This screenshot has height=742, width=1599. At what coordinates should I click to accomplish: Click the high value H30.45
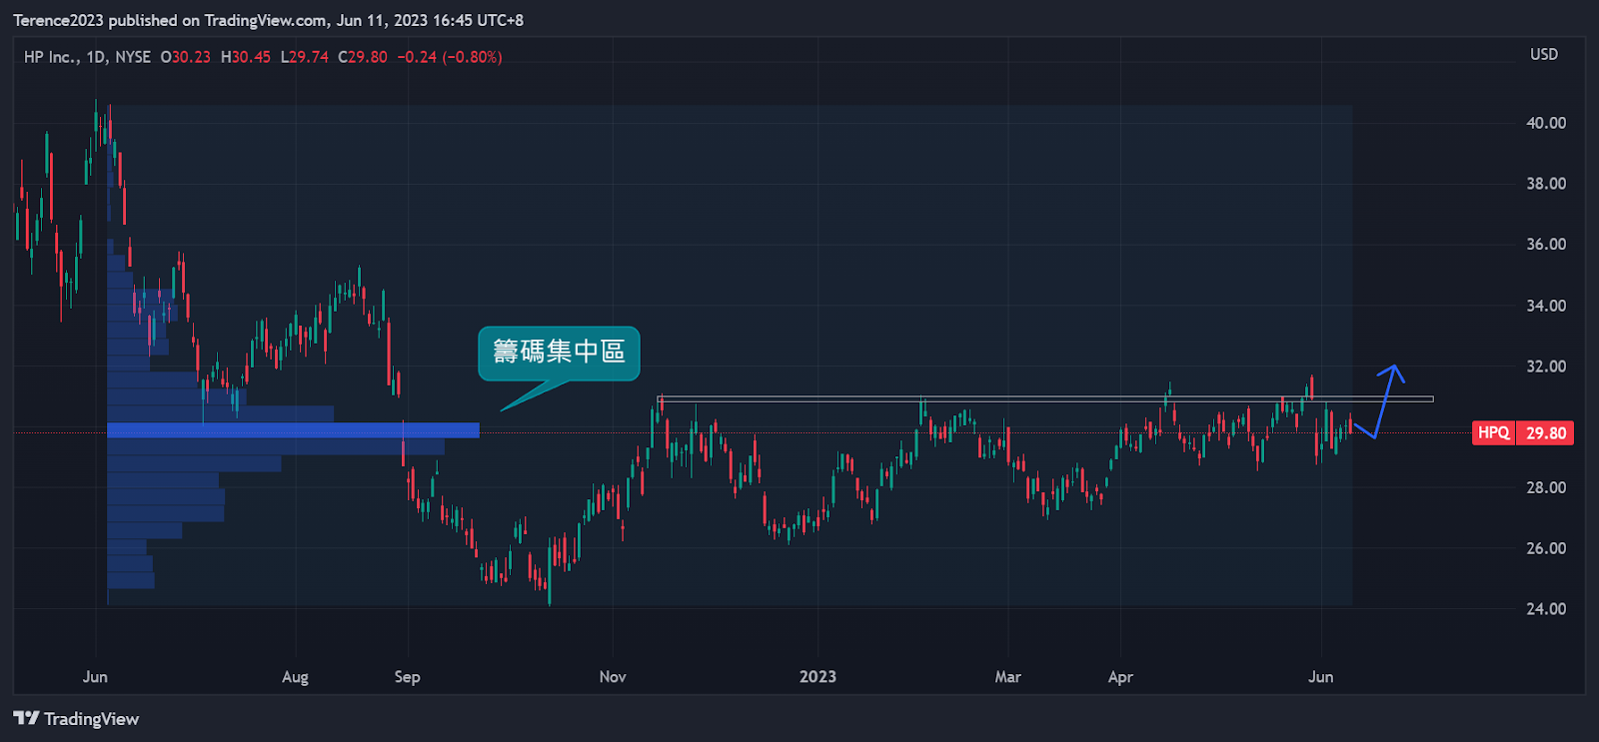coord(246,57)
